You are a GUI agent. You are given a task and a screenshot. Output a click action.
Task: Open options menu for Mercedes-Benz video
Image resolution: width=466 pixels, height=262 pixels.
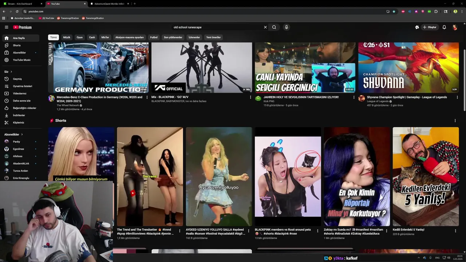(x=147, y=97)
